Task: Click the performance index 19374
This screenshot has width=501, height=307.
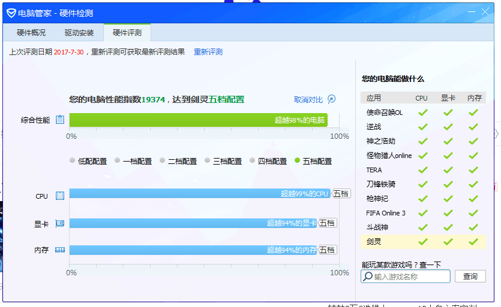Action: (x=153, y=100)
